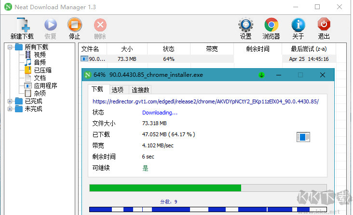Click the film icon next to 视频
The width and height of the screenshot is (353, 215).
click(28, 55)
